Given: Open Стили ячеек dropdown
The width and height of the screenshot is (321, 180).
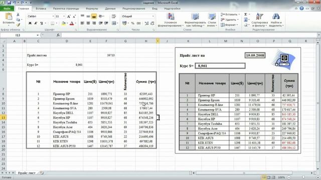Looking at the screenshot, I should click(x=212, y=20).
